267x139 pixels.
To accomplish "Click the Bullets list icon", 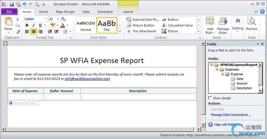I will (x=65, y=32).
